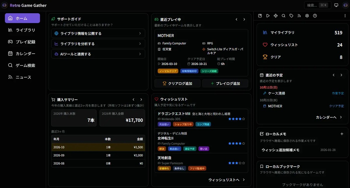Select the 2026-10 purchase row
This screenshot has width=350, height=188.
click(x=98, y=147)
